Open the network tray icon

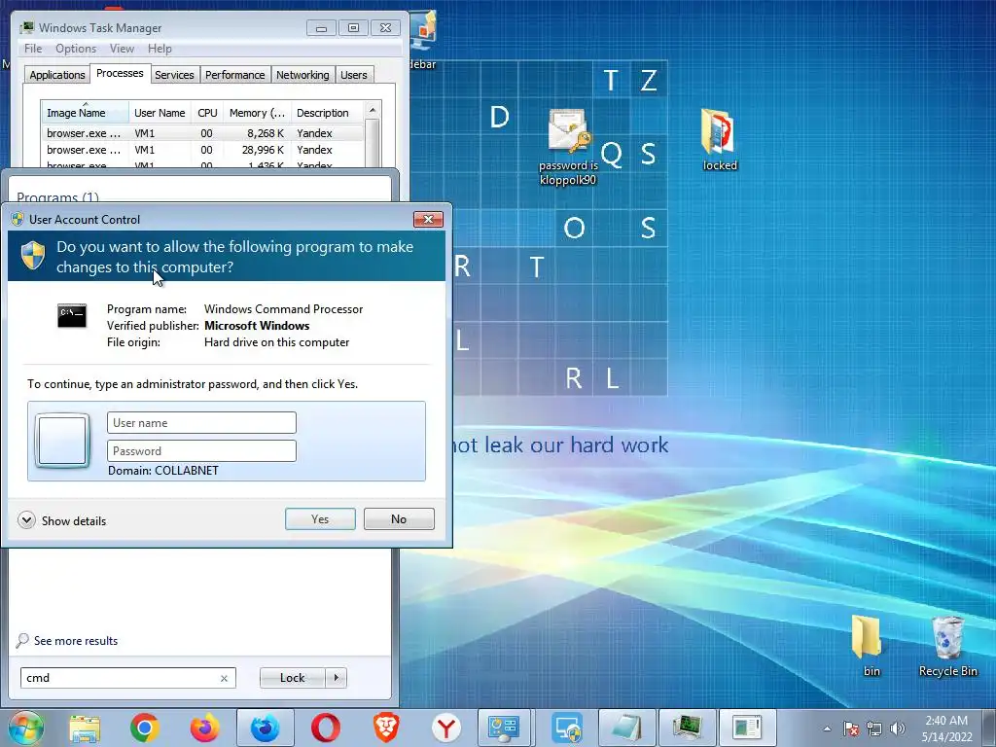874,729
